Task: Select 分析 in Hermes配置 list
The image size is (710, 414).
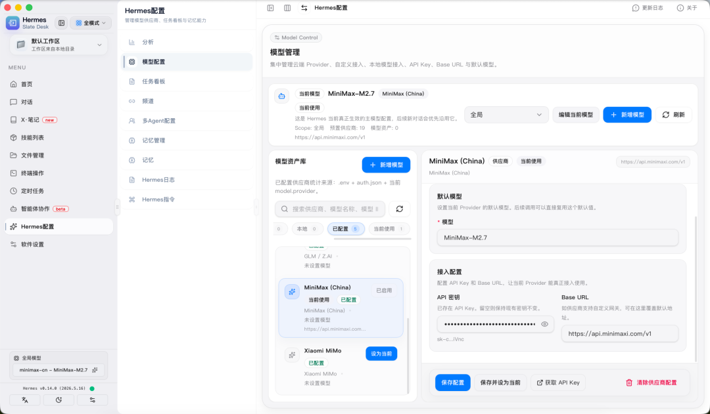Action: pos(187,42)
